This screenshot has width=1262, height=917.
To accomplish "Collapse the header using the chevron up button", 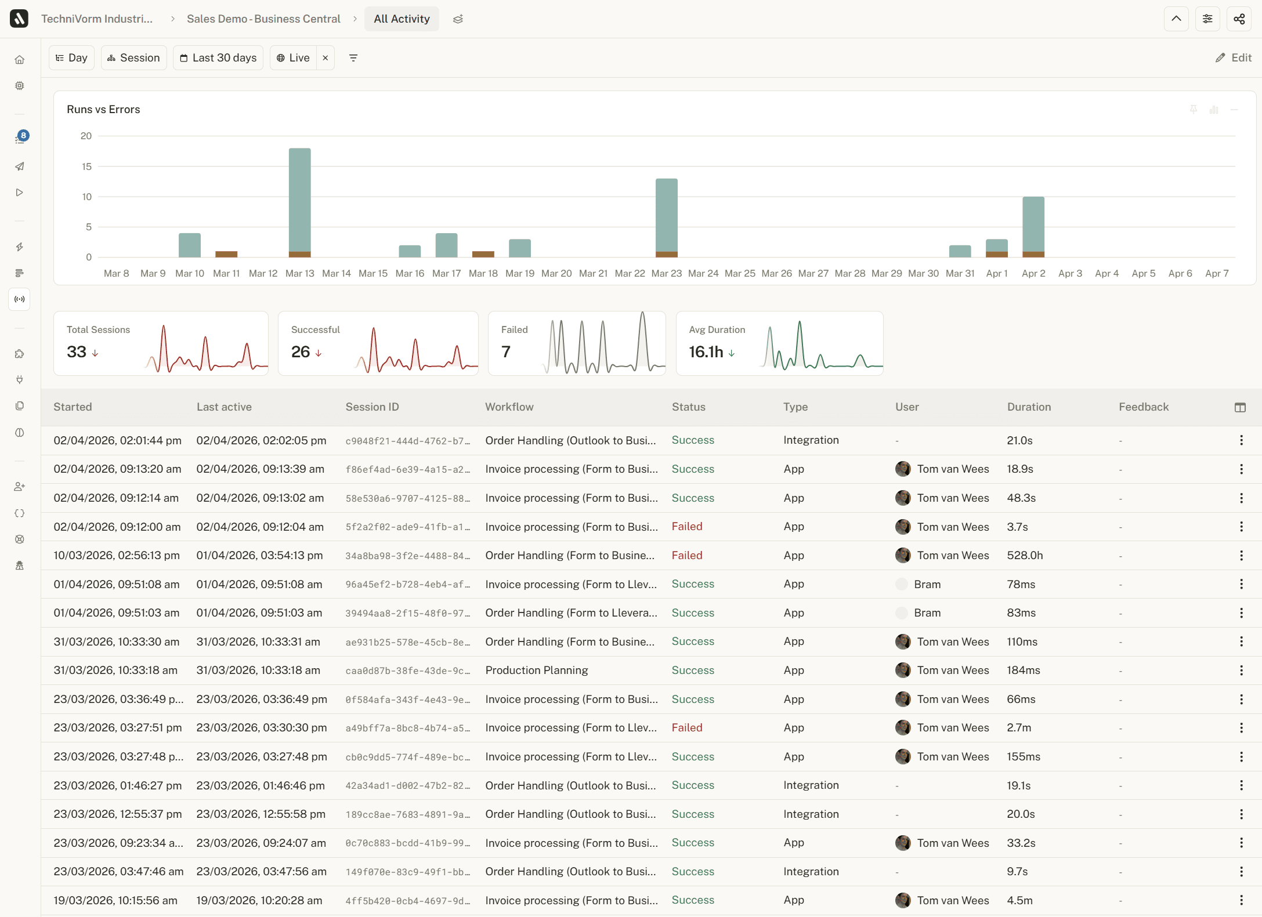I will pos(1176,19).
